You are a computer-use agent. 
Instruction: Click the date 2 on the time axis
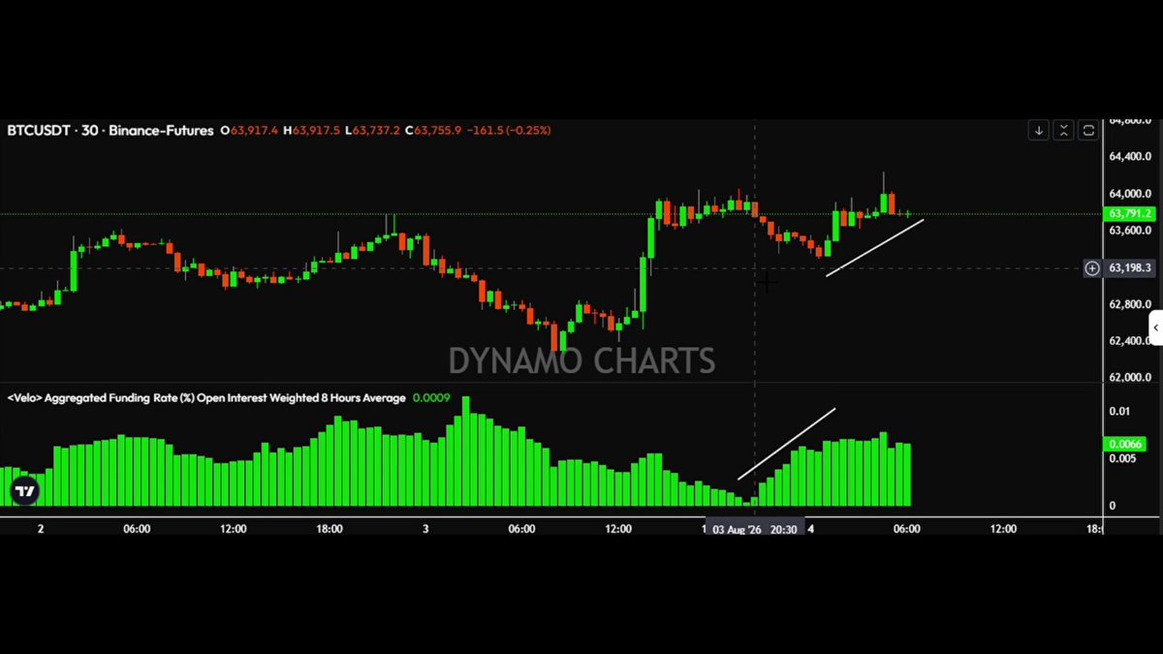point(40,529)
